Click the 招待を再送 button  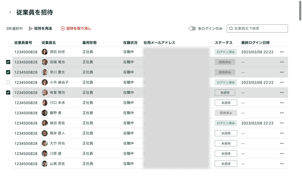point(41,28)
